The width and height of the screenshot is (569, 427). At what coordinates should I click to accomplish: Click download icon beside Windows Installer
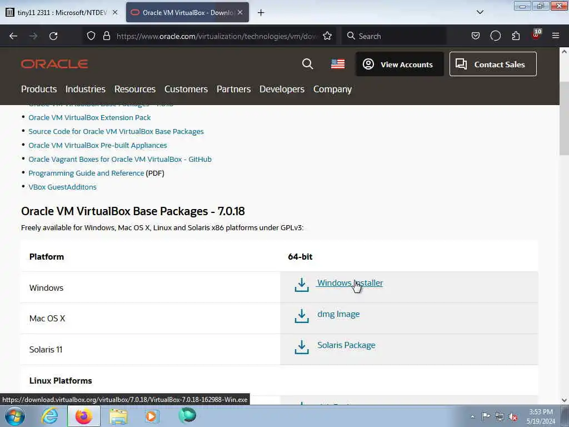pyautogui.click(x=302, y=285)
